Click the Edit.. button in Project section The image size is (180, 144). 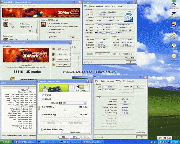31,31
